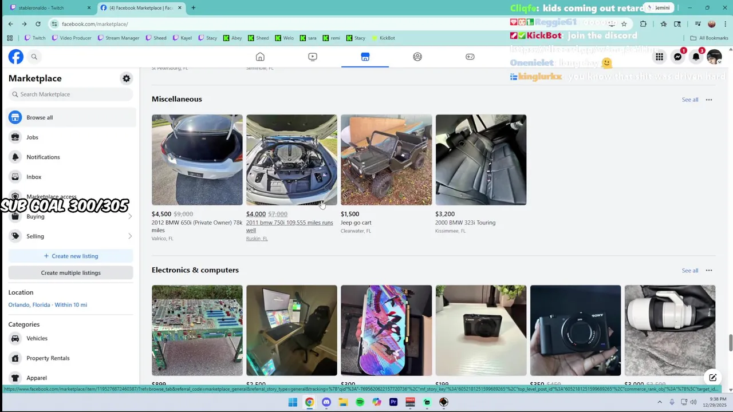Open the KickBot bookmark
The width and height of the screenshot is (733, 412).
(383, 38)
